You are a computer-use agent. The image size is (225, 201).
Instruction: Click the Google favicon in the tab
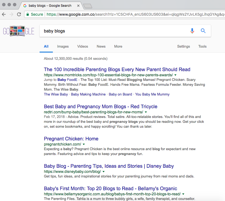pos(25,6)
